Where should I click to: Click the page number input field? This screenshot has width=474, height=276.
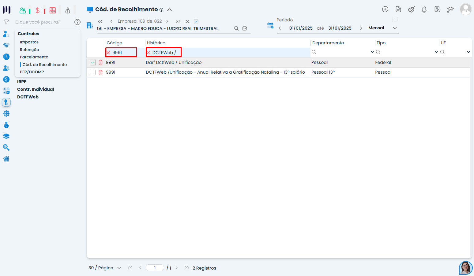pos(155,268)
